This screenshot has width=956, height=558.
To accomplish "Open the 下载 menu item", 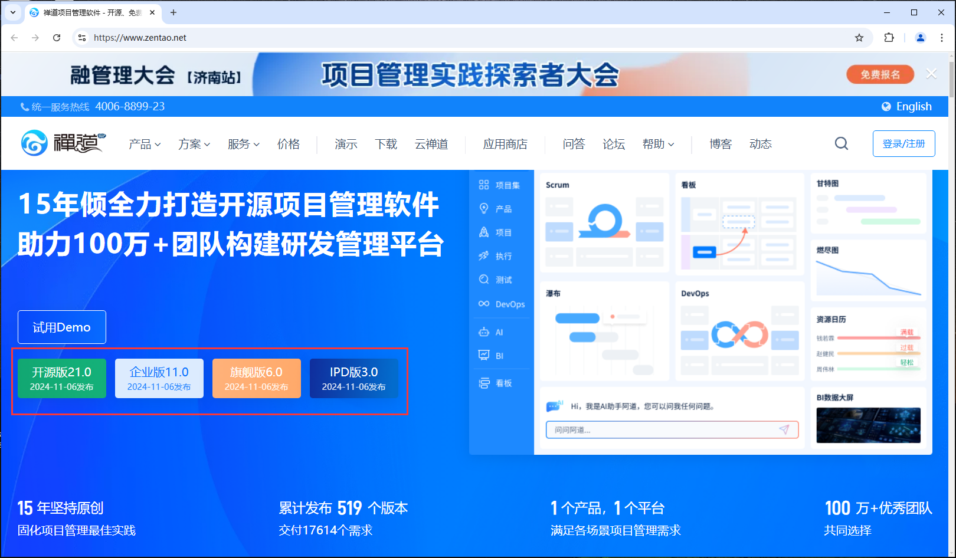I will tap(386, 144).
